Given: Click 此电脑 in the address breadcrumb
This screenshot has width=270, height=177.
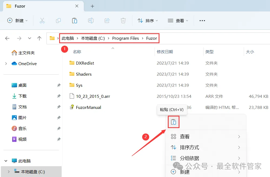Looking at the screenshot, I should (68, 38).
